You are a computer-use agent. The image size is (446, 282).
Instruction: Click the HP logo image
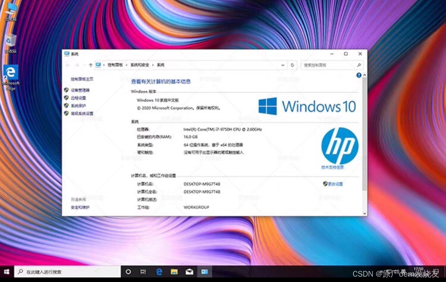click(339, 146)
